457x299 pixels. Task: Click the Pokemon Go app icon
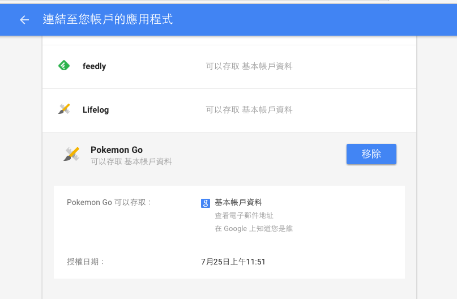click(x=72, y=154)
